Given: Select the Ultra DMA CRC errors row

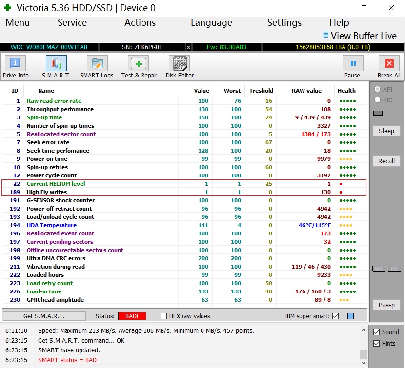Looking at the screenshot, I should tap(184, 258).
